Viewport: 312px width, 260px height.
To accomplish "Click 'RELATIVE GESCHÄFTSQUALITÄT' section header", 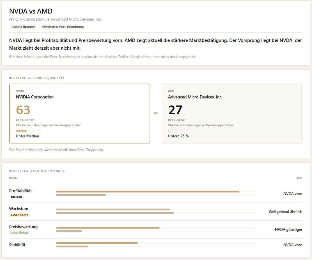I will (x=37, y=78).
